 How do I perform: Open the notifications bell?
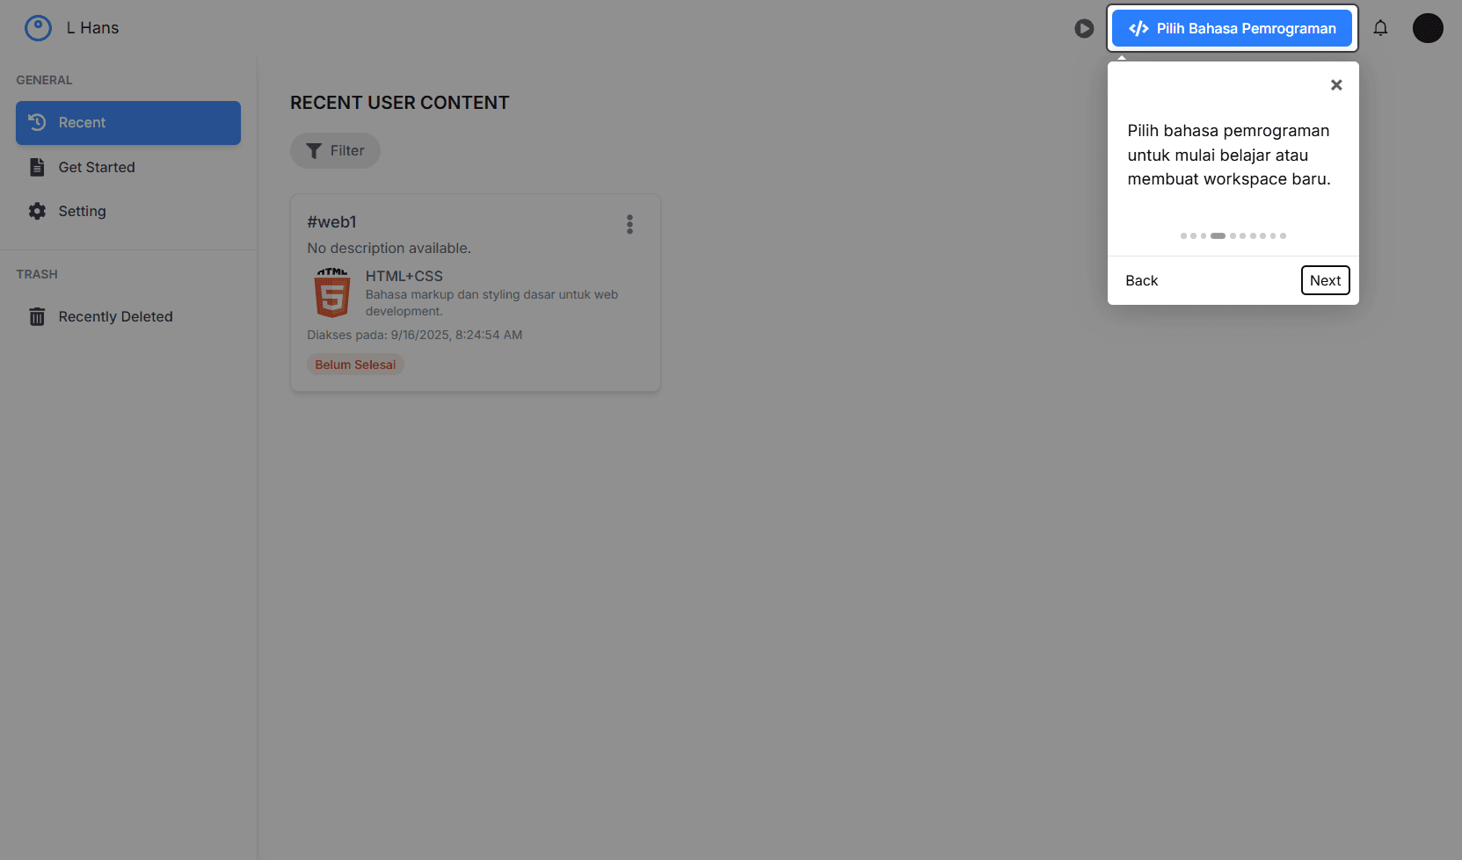click(x=1380, y=28)
